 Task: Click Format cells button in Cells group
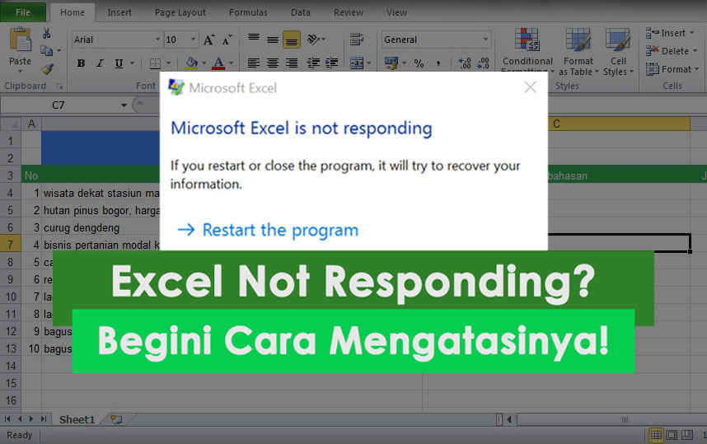click(672, 69)
